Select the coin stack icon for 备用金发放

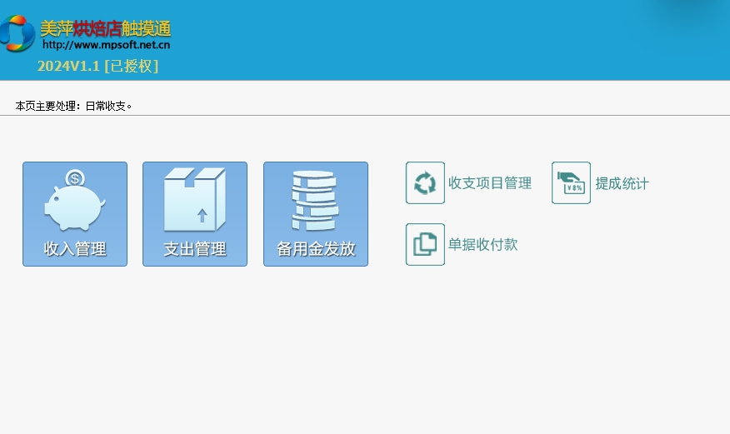(x=315, y=202)
